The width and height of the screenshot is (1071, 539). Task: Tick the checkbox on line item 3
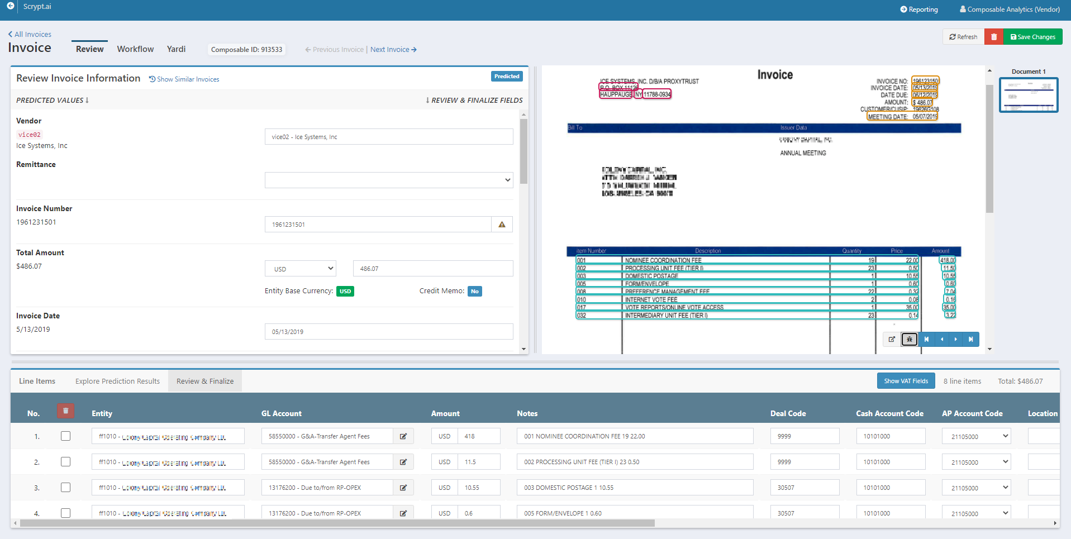pos(65,488)
